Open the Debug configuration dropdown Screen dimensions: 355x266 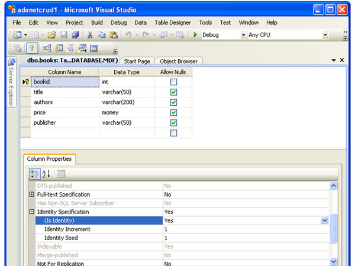tap(243, 35)
